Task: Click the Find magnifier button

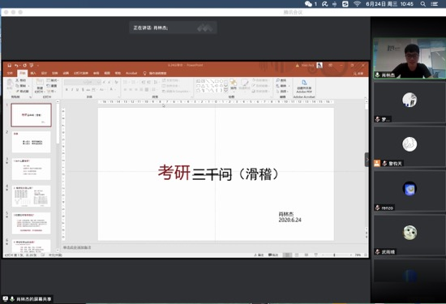Action: pyautogui.click(x=281, y=80)
